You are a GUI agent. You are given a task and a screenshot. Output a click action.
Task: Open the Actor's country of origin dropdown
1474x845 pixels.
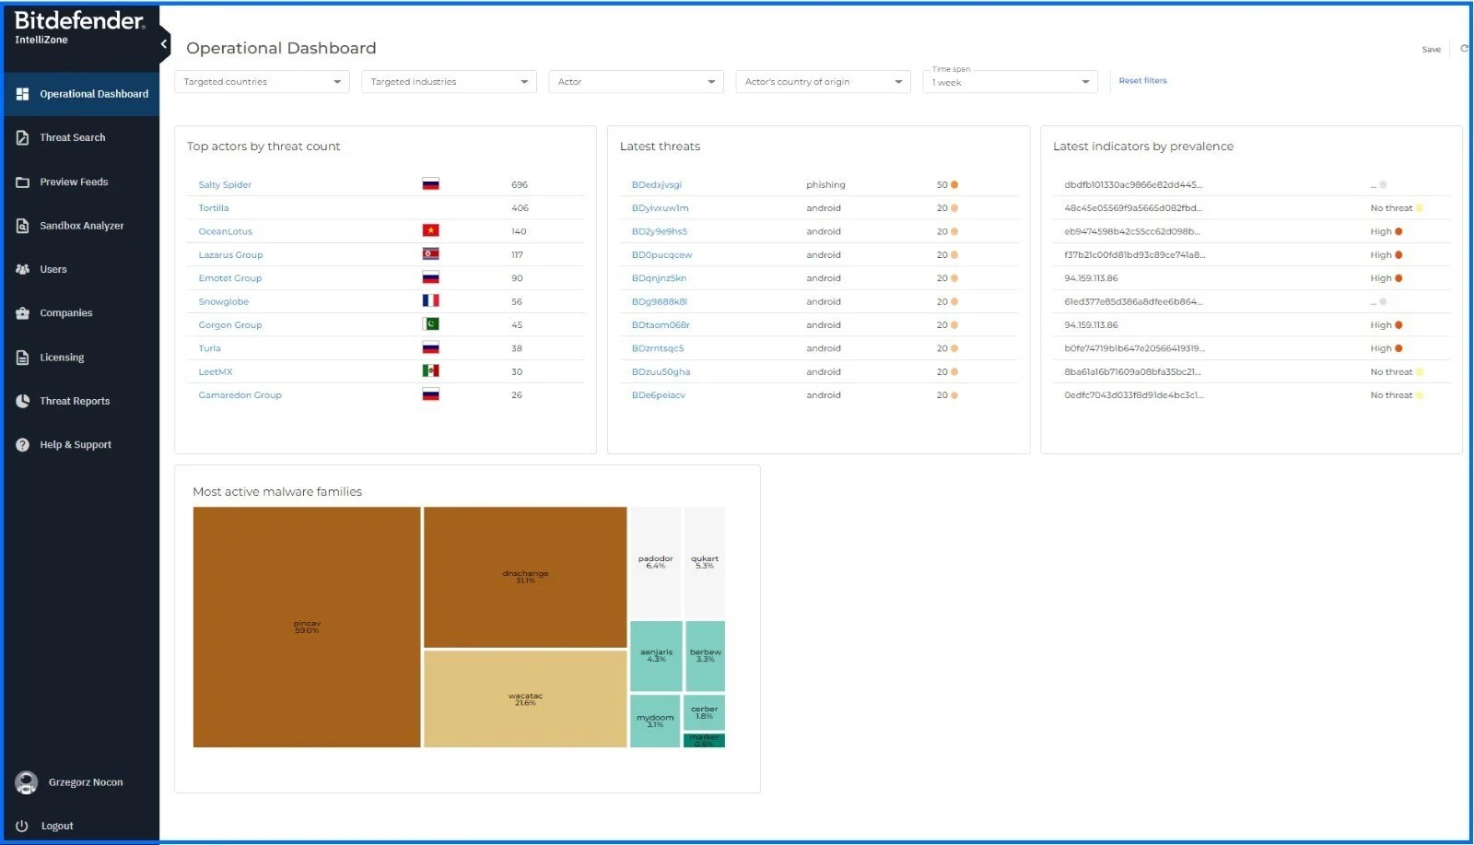(x=823, y=82)
